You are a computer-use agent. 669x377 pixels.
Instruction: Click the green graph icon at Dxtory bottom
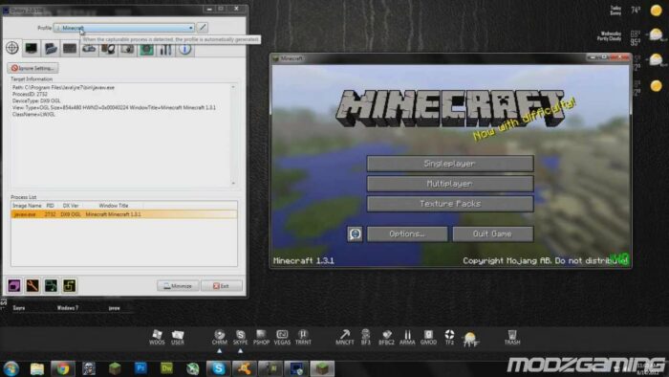(51, 286)
